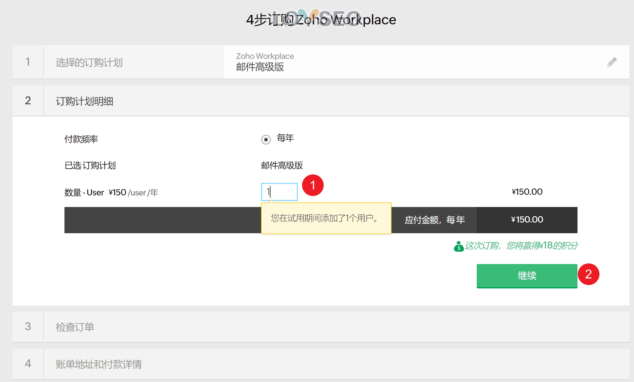Click the 这次订购，您将赢得¥18的积分 reward text

click(521, 245)
